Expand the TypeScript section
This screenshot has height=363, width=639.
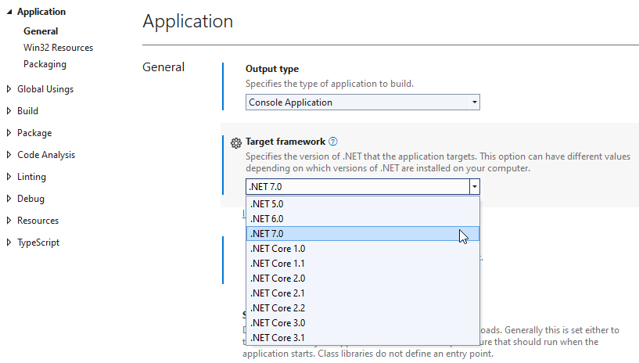9,243
